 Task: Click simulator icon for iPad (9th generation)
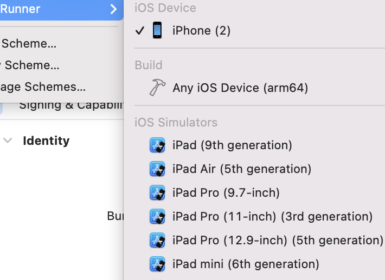[x=157, y=145]
